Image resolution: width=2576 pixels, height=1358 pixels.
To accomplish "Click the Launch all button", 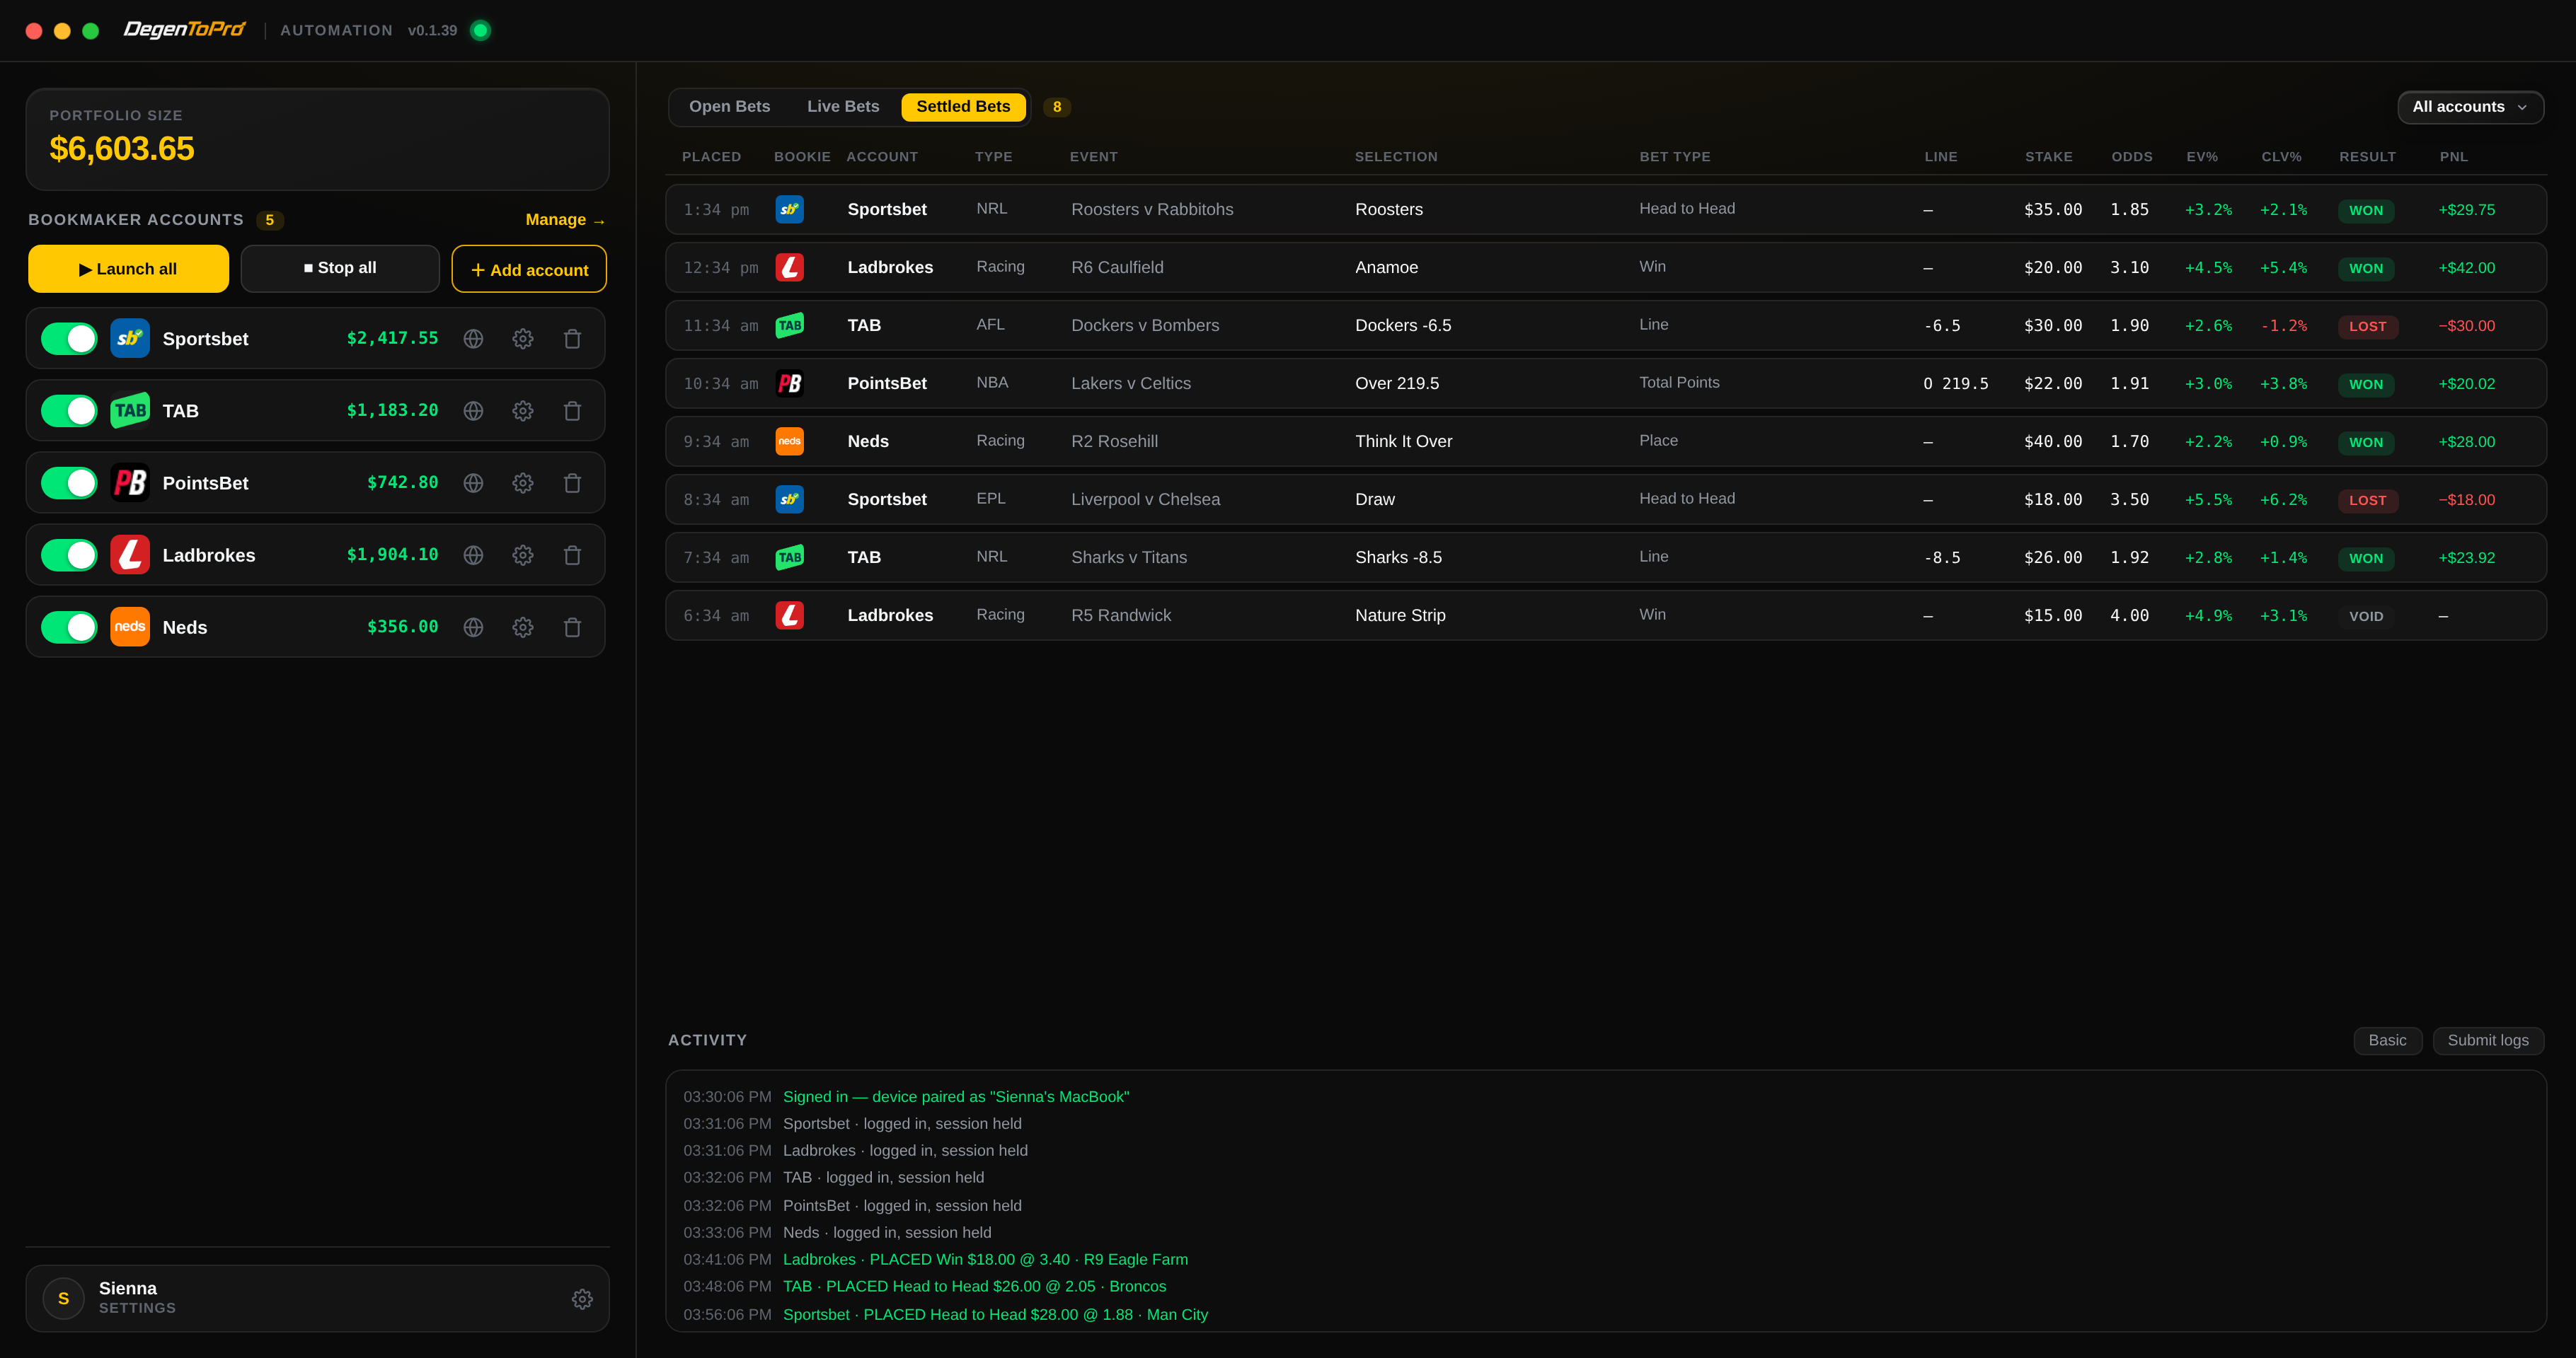I will (128, 269).
